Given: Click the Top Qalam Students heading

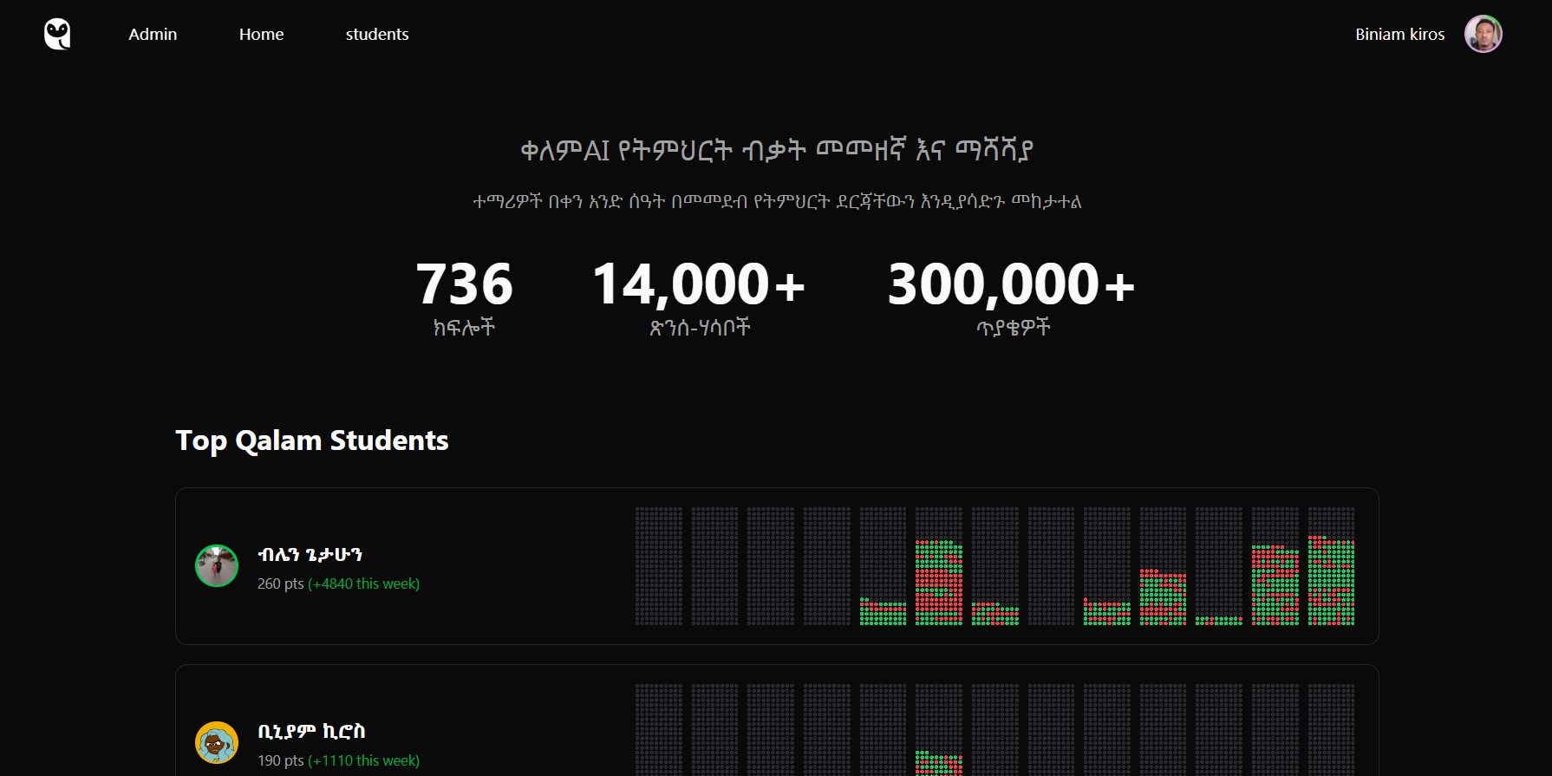Looking at the screenshot, I should pyautogui.click(x=312, y=440).
